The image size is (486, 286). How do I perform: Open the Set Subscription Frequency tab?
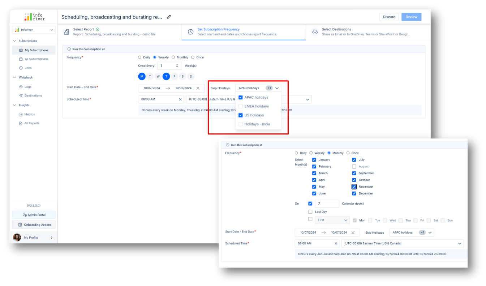(x=244, y=32)
